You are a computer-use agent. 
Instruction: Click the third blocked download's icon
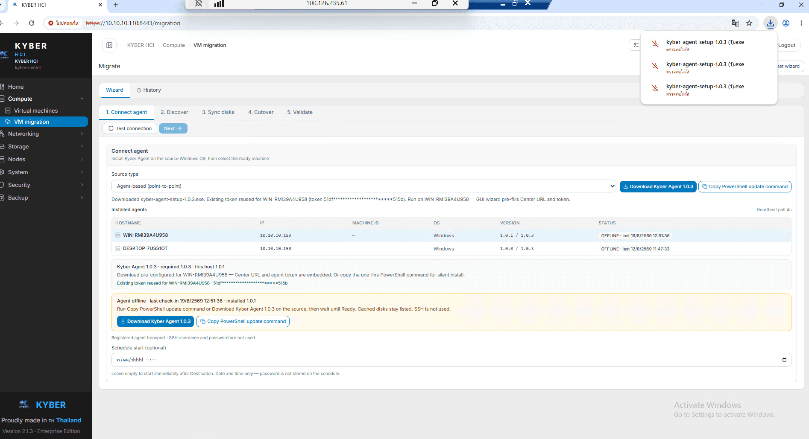click(655, 88)
